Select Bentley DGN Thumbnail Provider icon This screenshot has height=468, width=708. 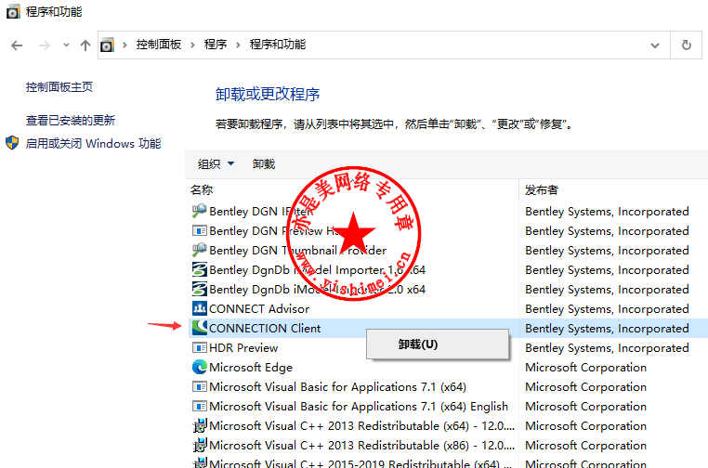[x=199, y=250]
